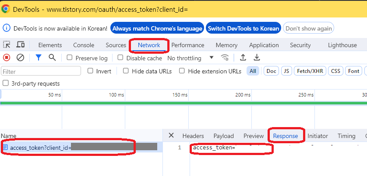
Task: Tick the Hide data URLs checkbox
Action: (126, 71)
